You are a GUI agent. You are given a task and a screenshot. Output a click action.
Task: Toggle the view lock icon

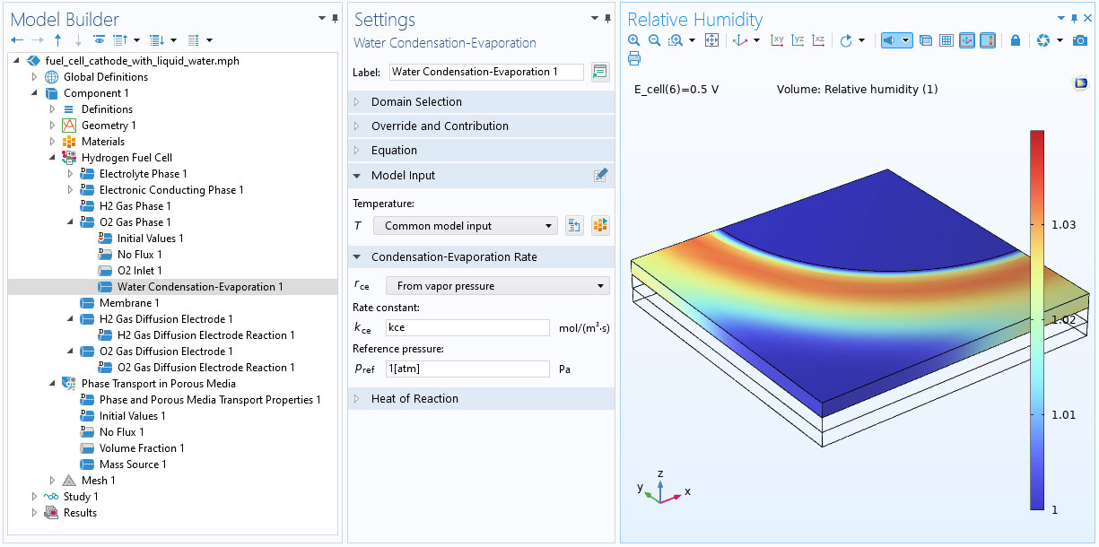1016,40
